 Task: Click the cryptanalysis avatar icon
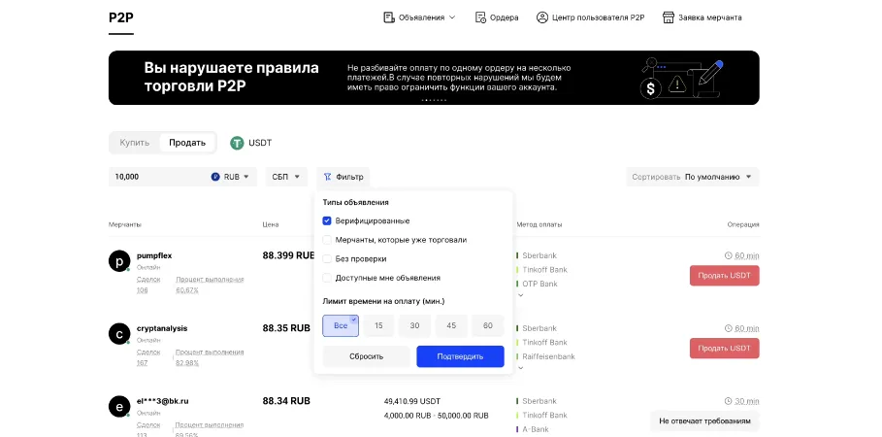pyautogui.click(x=119, y=334)
